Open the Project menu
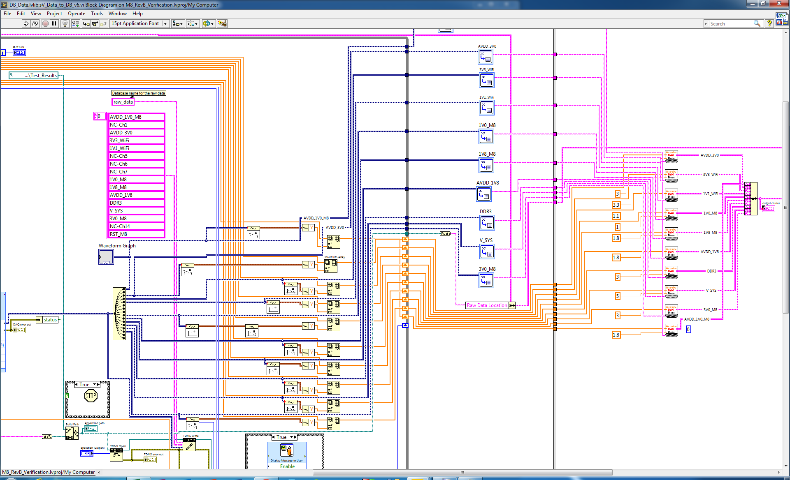Image resolution: width=790 pixels, height=480 pixels. pos(54,14)
